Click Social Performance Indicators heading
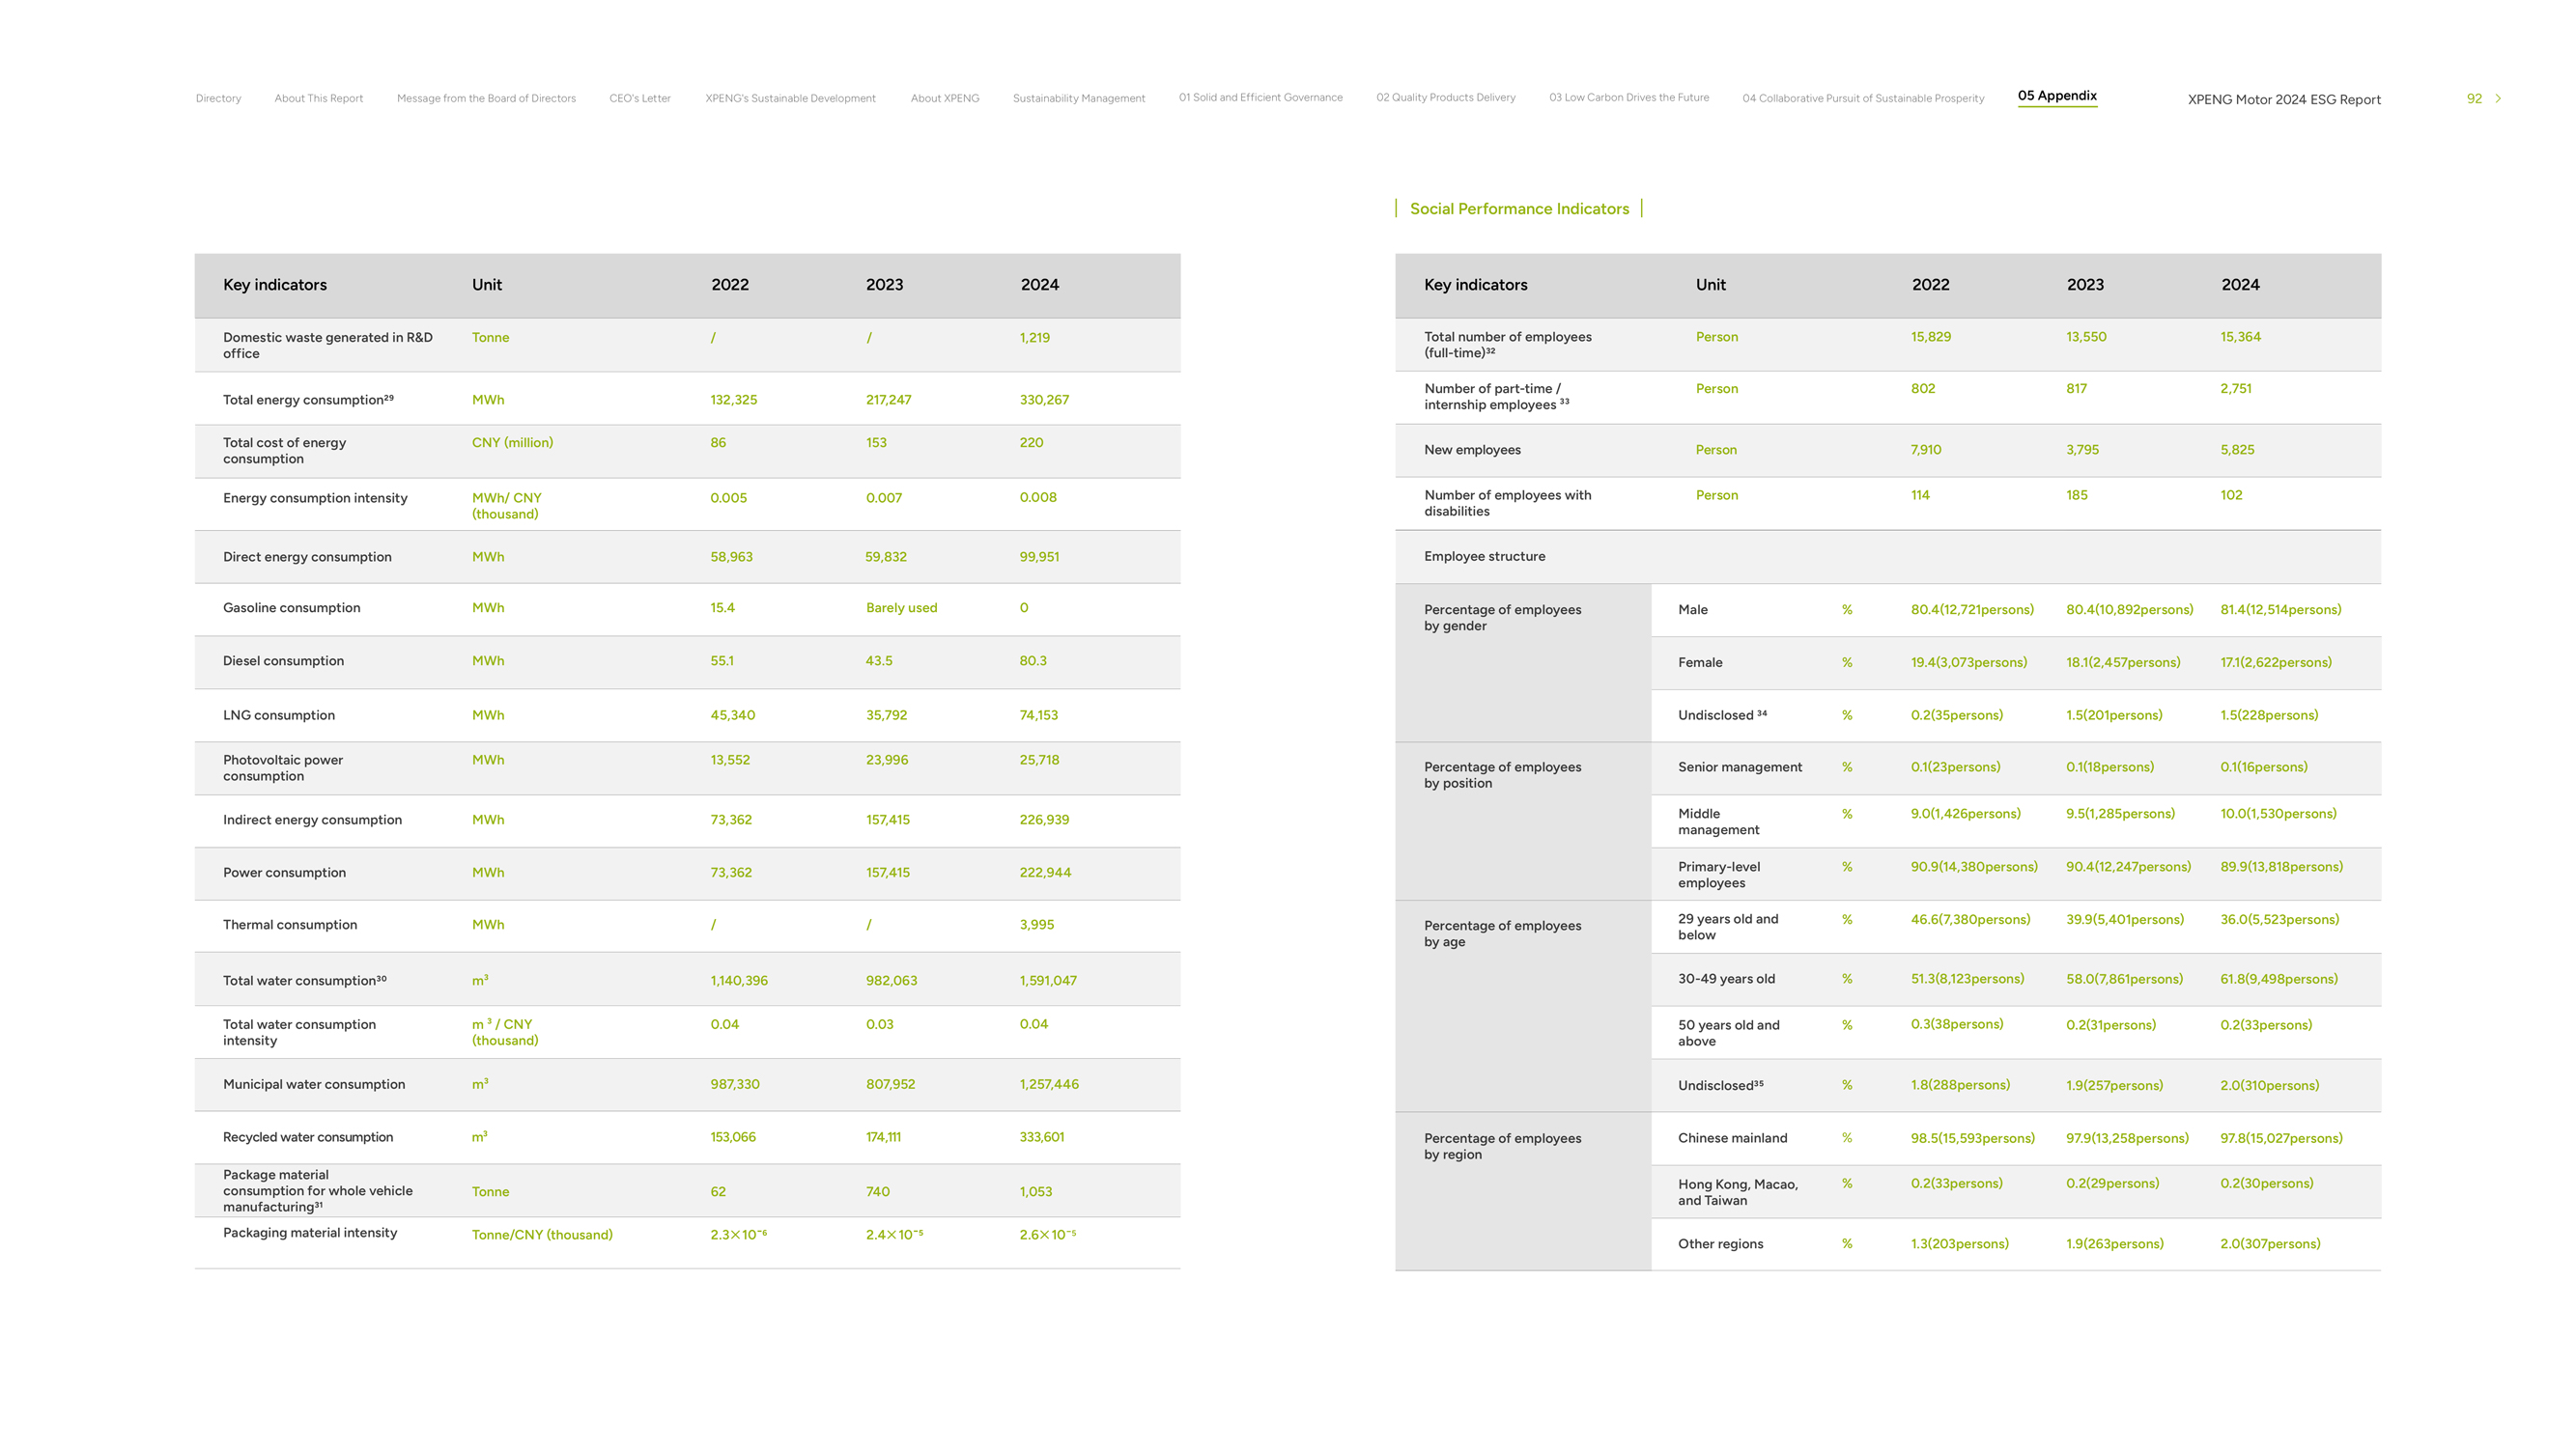This screenshot has width=2576, height=1448. pyautogui.click(x=1518, y=209)
